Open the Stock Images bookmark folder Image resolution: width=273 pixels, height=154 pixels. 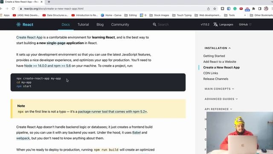[x=159, y=15]
